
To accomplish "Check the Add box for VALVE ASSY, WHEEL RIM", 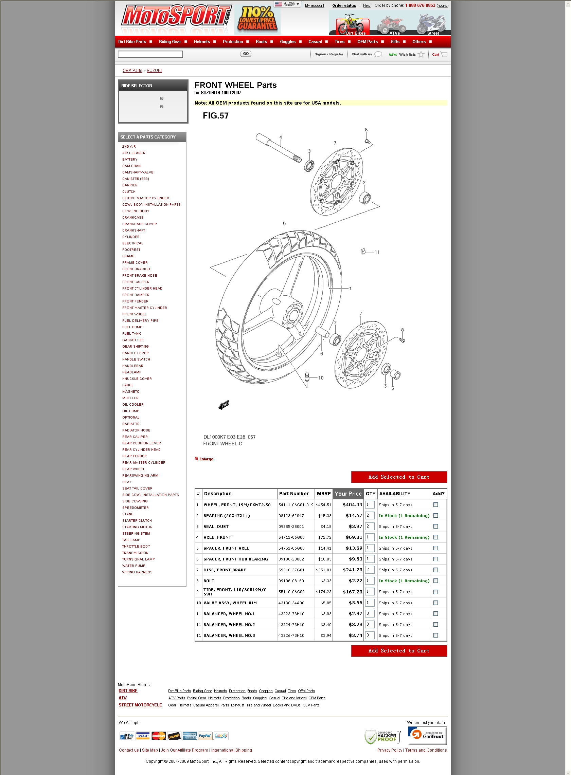I will [435, 603].
